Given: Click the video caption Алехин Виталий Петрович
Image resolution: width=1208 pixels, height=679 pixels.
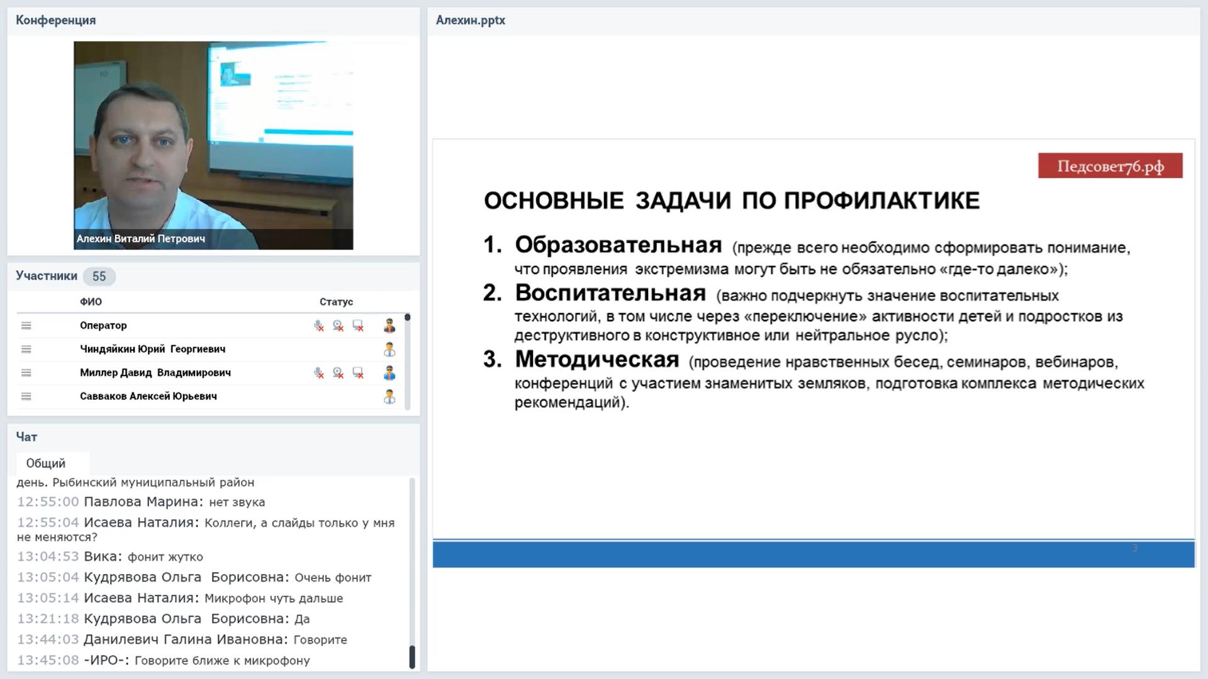Looking at the screenshot, I should 141,239.
